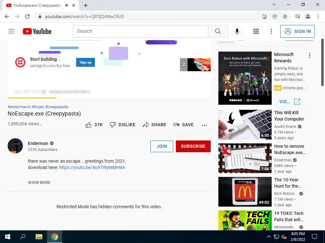The height and width of the screenshot is (243, 325).
Task: Open a new browser tab
Action: click(x=86, y=6)
